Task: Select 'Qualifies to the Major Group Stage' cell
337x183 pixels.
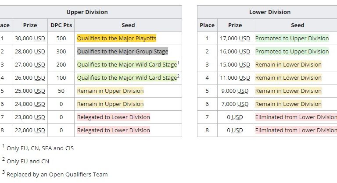Action: 122,52
